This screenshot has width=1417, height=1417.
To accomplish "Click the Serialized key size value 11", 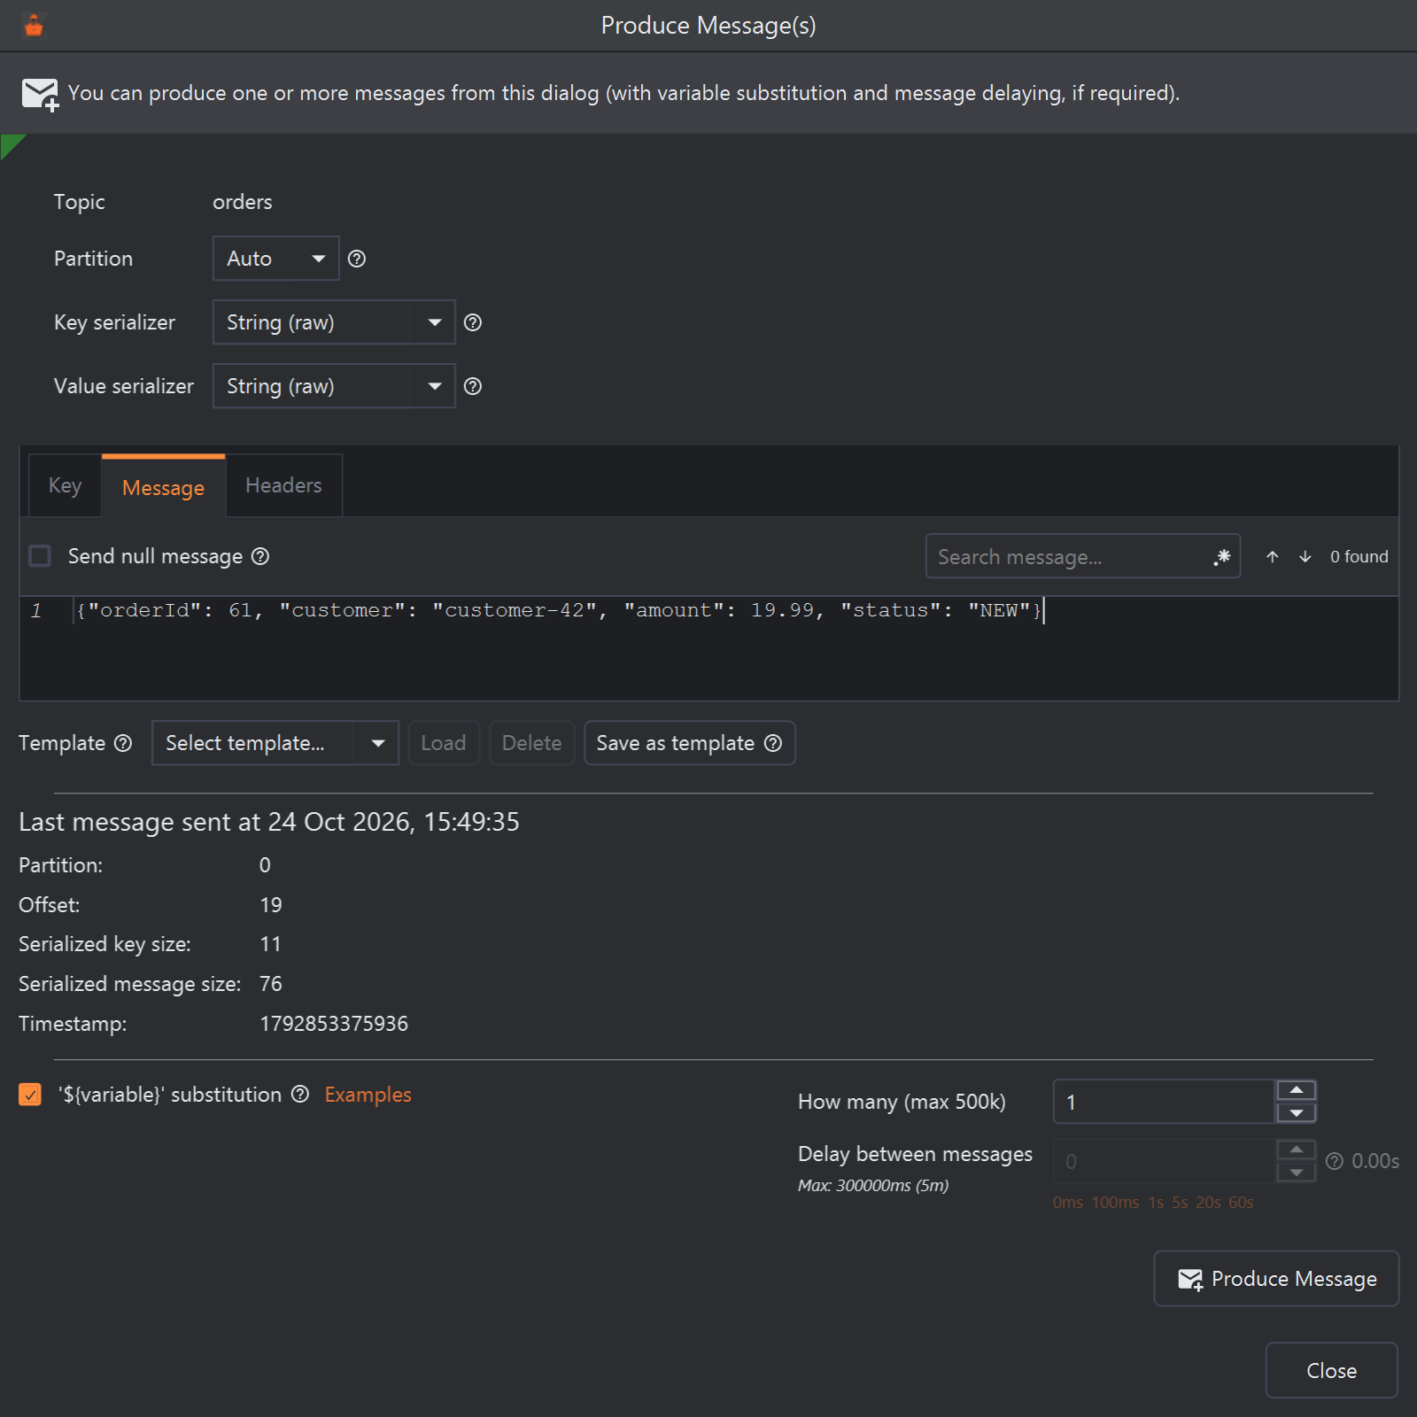I will point(271,944).
